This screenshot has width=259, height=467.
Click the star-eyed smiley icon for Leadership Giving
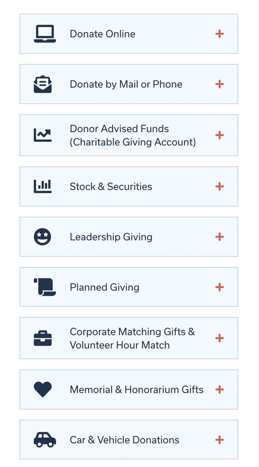click(43, 237)
